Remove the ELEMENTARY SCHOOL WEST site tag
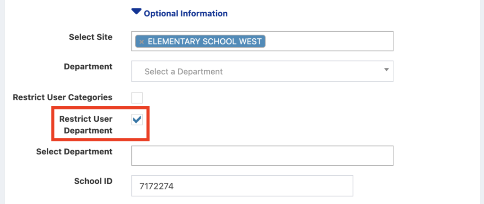The width and height of the screenshot is (484, 204). (141, 42)
